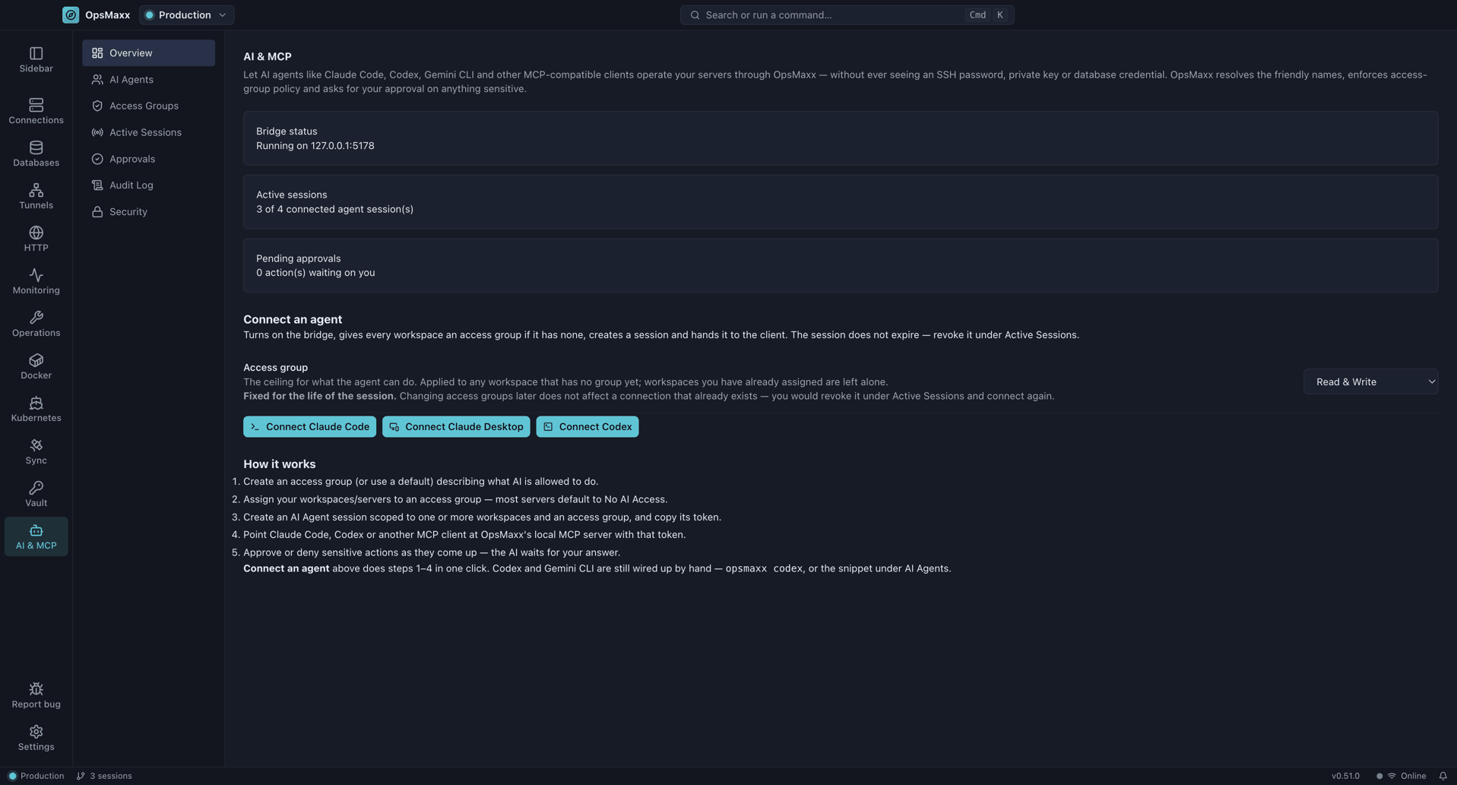Screen dimensions: 1457x785
Task: Click the Connect Codex button
Action: click(588, 427)
